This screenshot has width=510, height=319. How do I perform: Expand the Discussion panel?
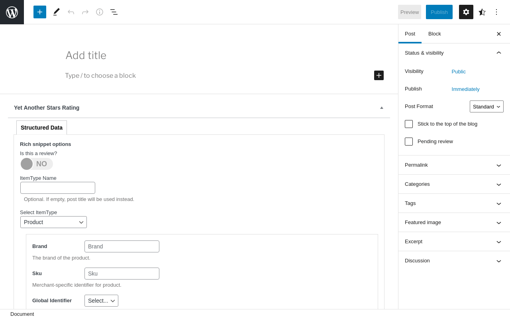[x=454, y=261]
